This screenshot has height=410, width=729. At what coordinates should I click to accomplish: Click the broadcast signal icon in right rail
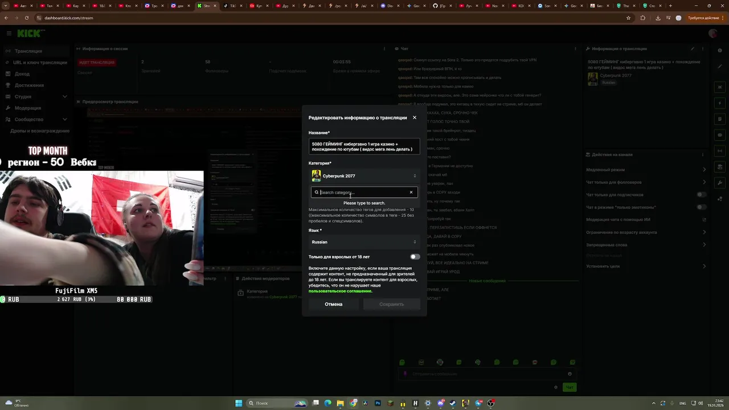click(720, 151)
